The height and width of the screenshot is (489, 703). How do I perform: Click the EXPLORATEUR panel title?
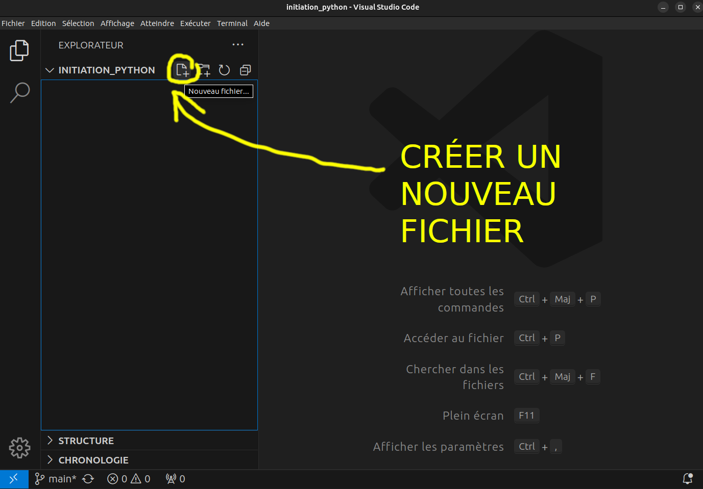[91, 45]
